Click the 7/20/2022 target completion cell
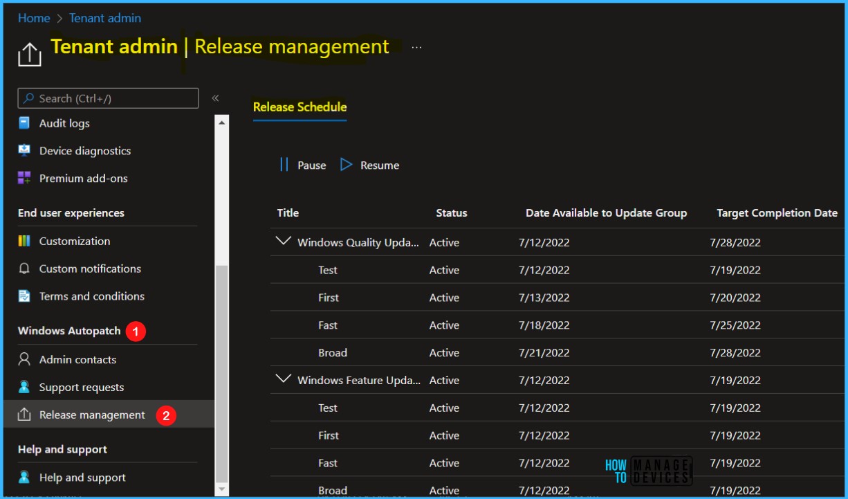Viewport: 848px width, 499px height. 735,298
